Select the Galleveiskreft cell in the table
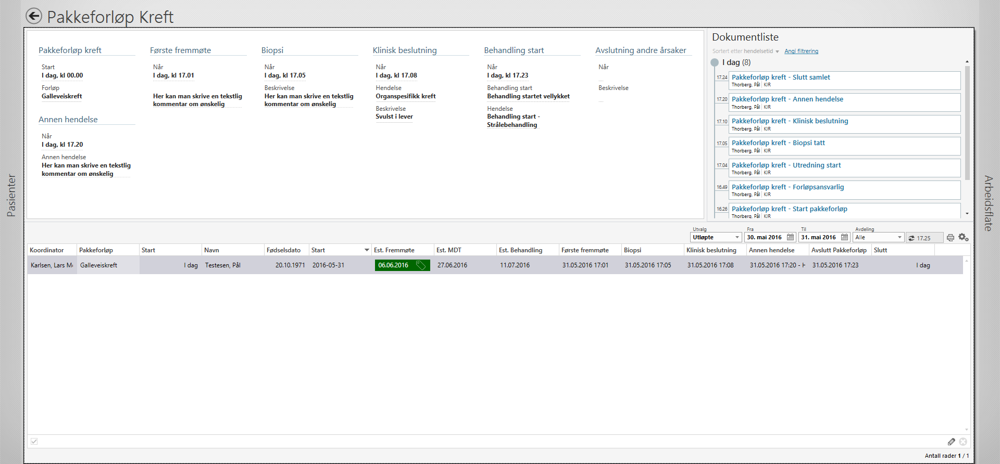Image resolution: width=1000 pixels, height=464 pixels. click(108, 265)
